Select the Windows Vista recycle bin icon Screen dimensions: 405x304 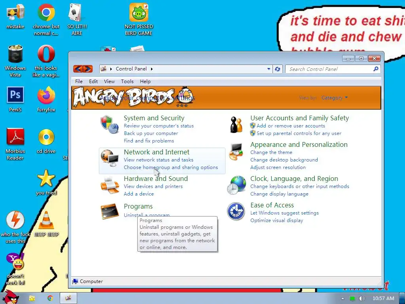(x=15, y=61)
